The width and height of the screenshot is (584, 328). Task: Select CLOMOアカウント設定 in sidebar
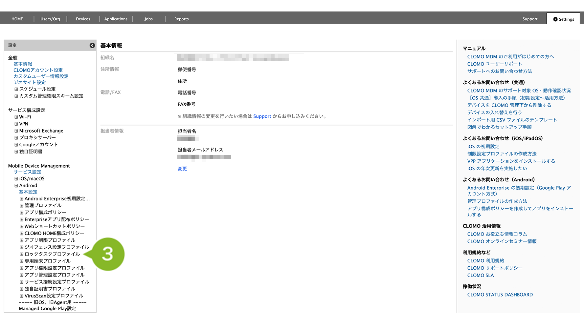(x=38, y=70)
